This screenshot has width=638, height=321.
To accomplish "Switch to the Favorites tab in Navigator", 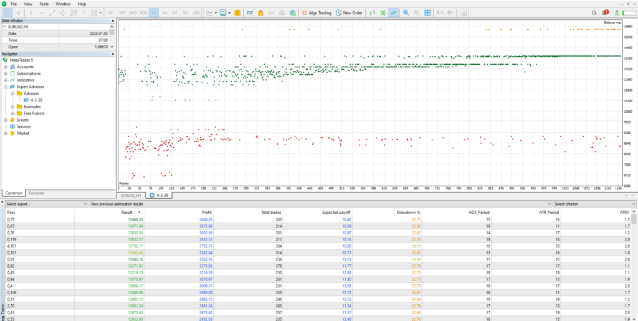I will pyautogui.click(x=36, y=193).
